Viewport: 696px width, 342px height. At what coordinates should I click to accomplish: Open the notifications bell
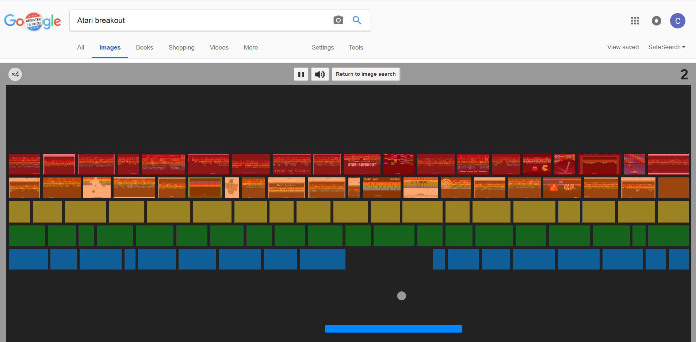click(x=656, y=21)
